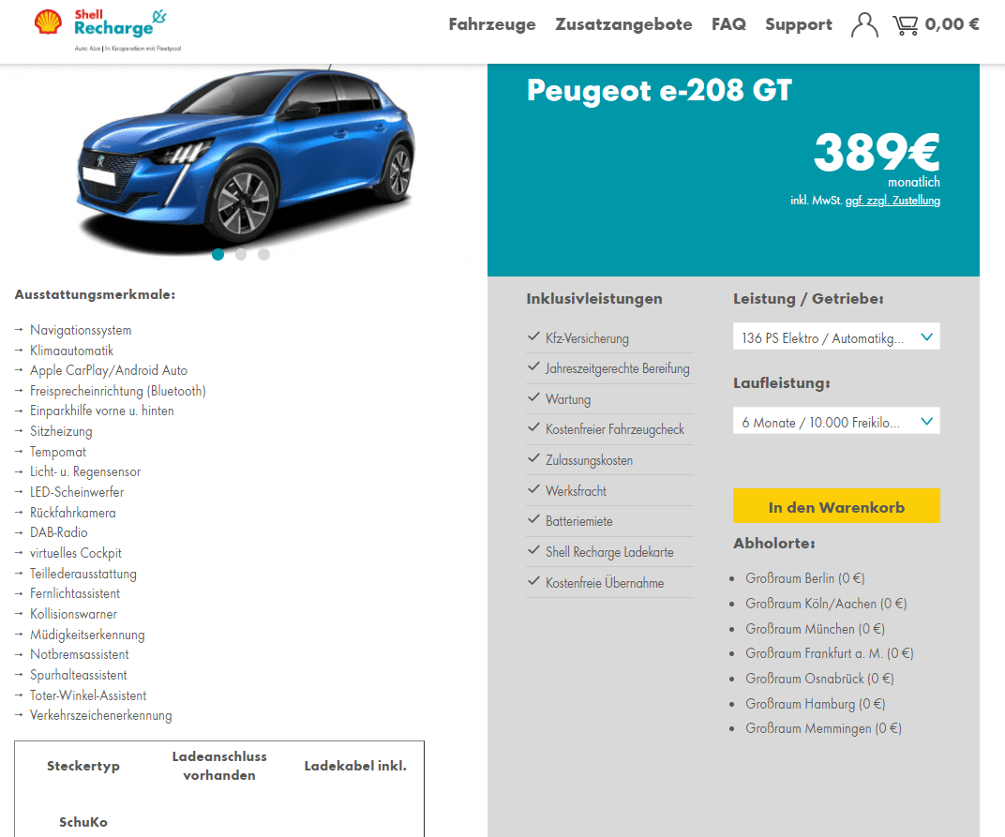Open the Support menu item

(798, 24)
